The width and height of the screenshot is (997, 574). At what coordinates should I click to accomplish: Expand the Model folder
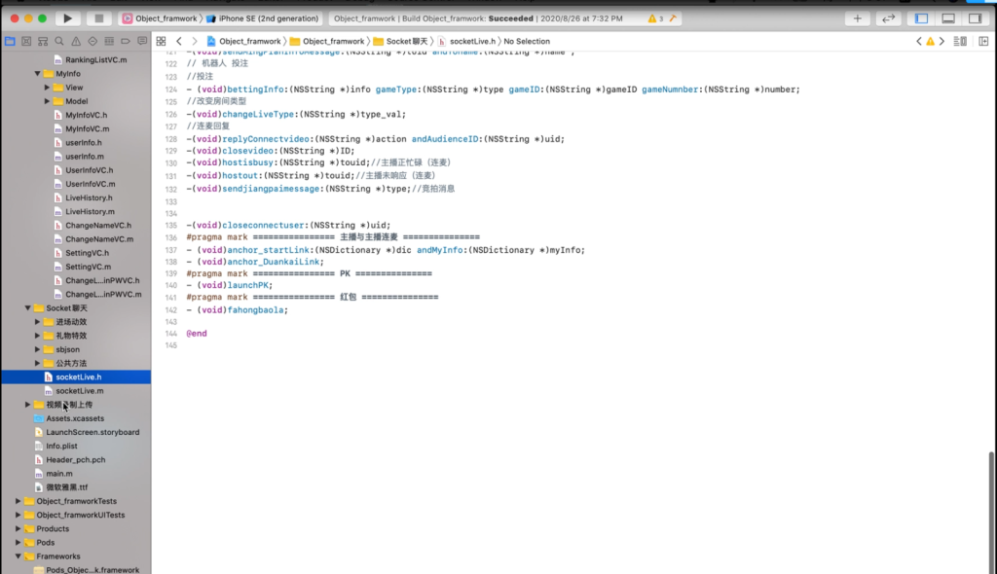(47, 101)
